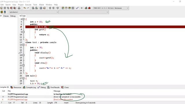Viewport: 185px width, 104px height.
Task: Select the "is inaccessible" error row
Action: tap(92, 97)
